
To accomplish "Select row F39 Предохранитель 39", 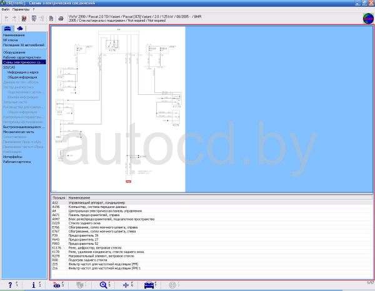I will click(x=212, y=235).
